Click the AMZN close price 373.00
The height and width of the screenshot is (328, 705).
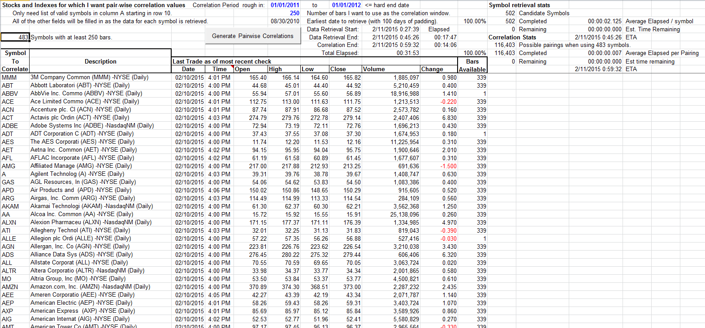(x=352, y=287)
